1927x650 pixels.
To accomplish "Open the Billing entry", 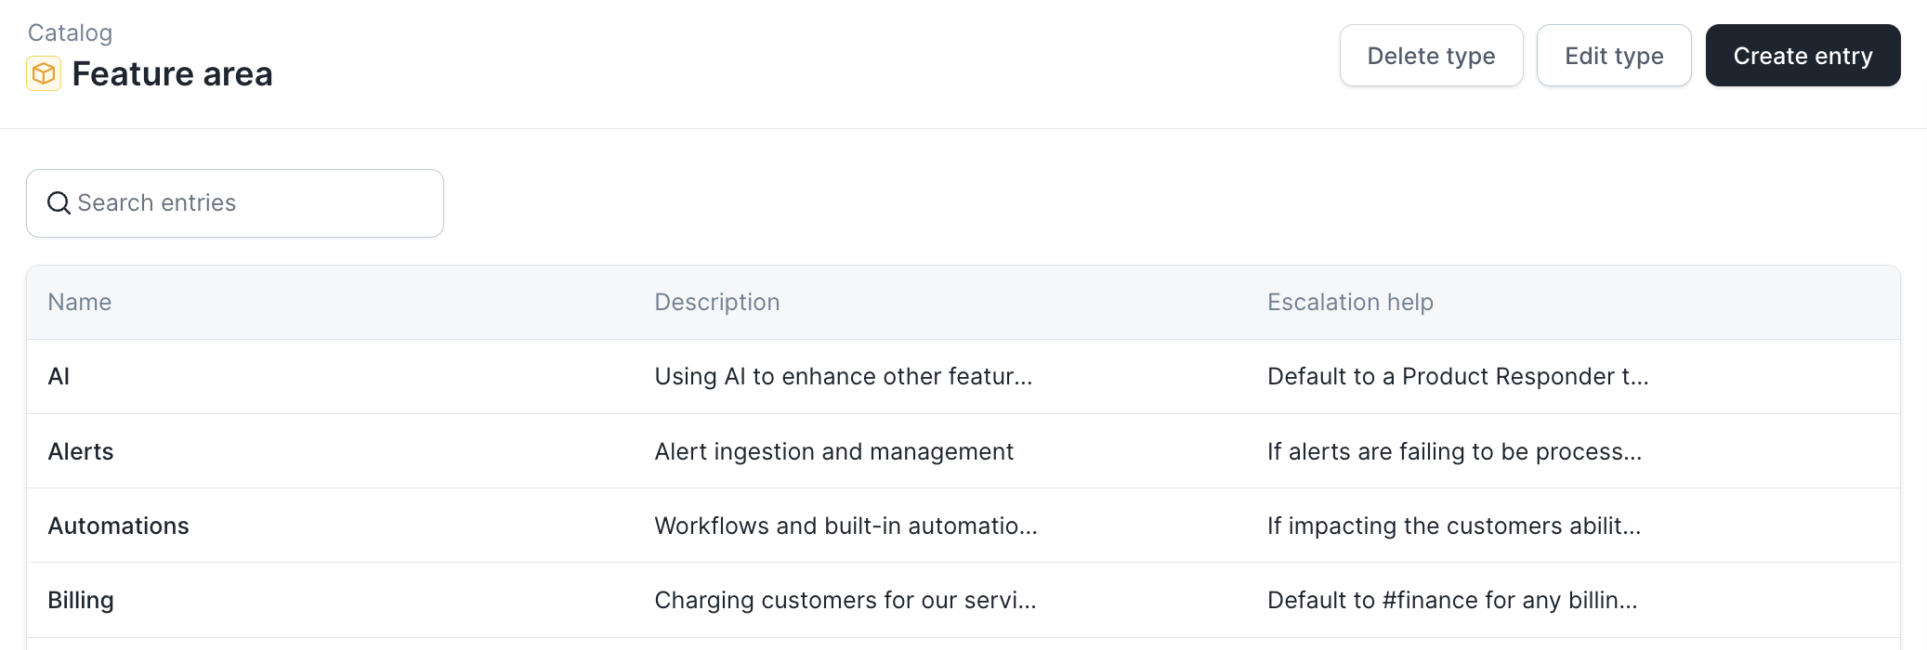I will [81, 600].
